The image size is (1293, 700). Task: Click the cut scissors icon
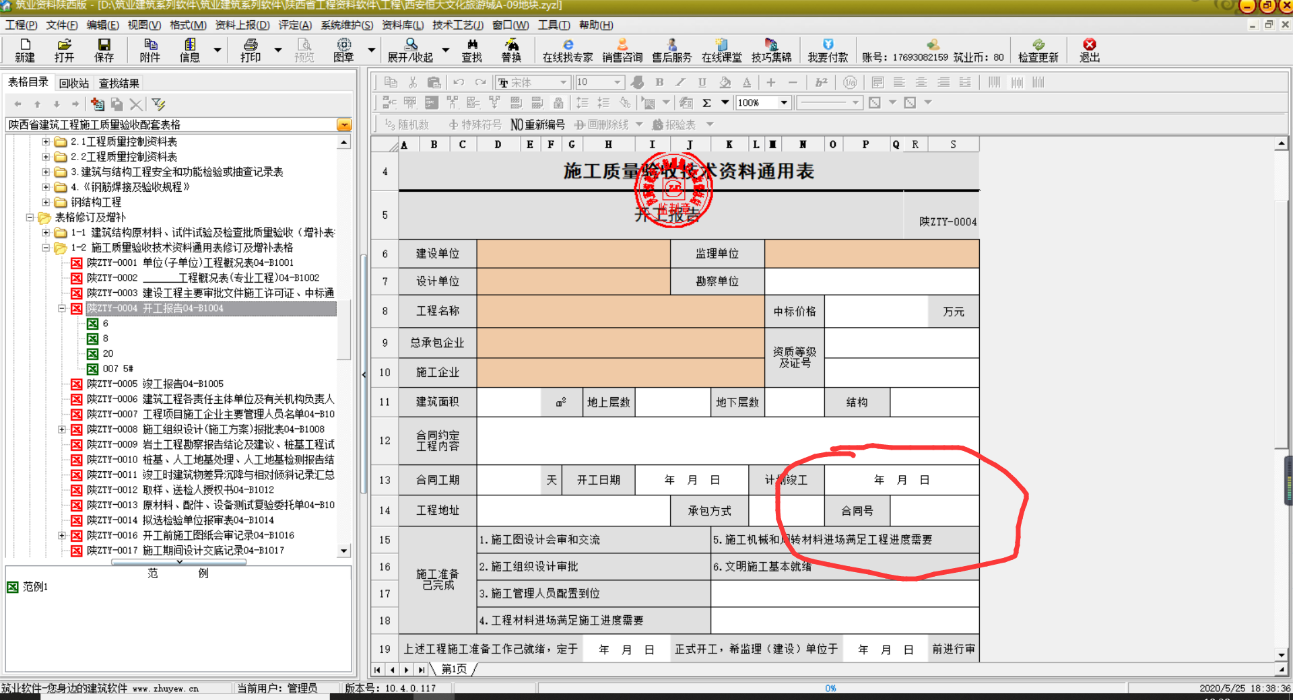413,82
